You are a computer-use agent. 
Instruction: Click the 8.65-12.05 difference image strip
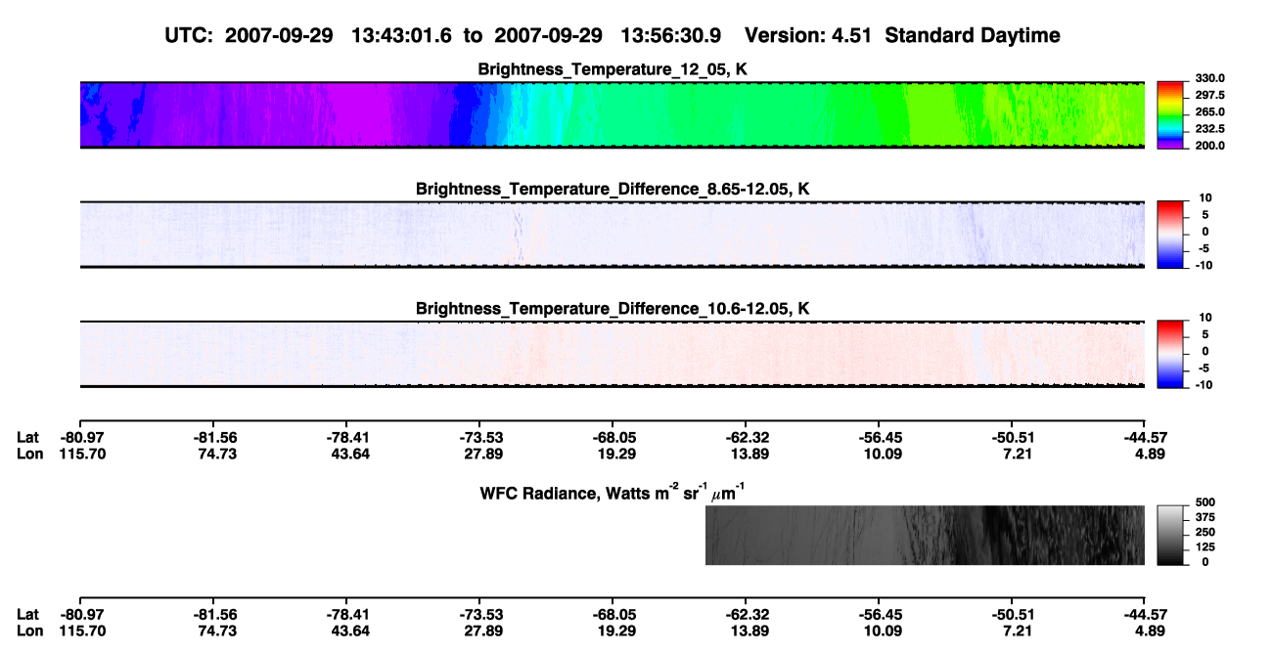[612, 235]
